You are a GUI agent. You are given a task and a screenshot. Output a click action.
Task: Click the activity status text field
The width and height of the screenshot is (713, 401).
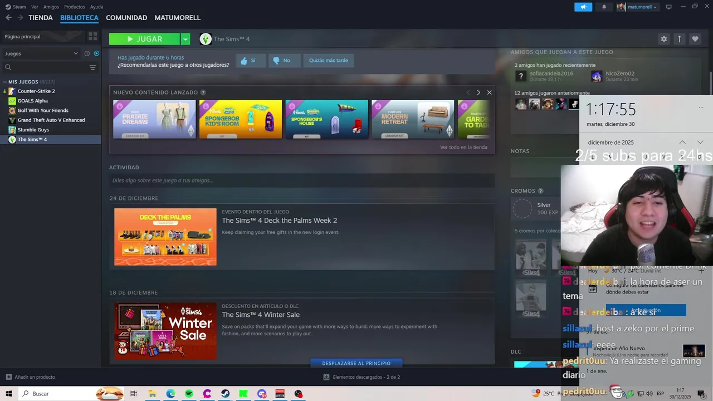click(302, 180)
